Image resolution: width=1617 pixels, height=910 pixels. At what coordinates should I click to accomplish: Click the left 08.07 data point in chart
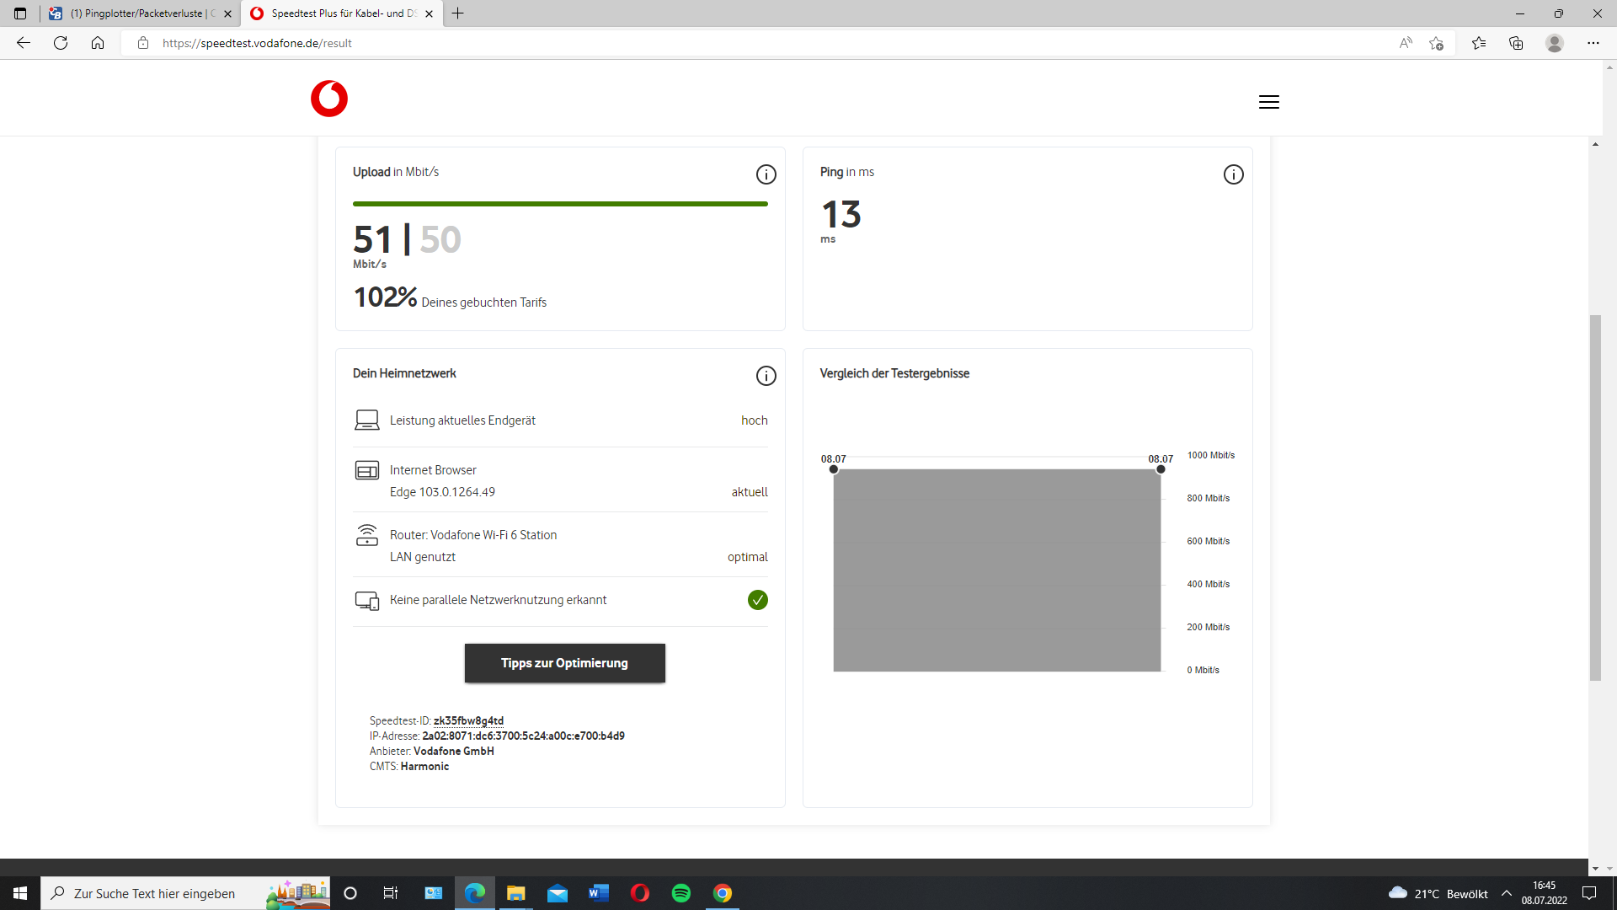tap(834, 469)
